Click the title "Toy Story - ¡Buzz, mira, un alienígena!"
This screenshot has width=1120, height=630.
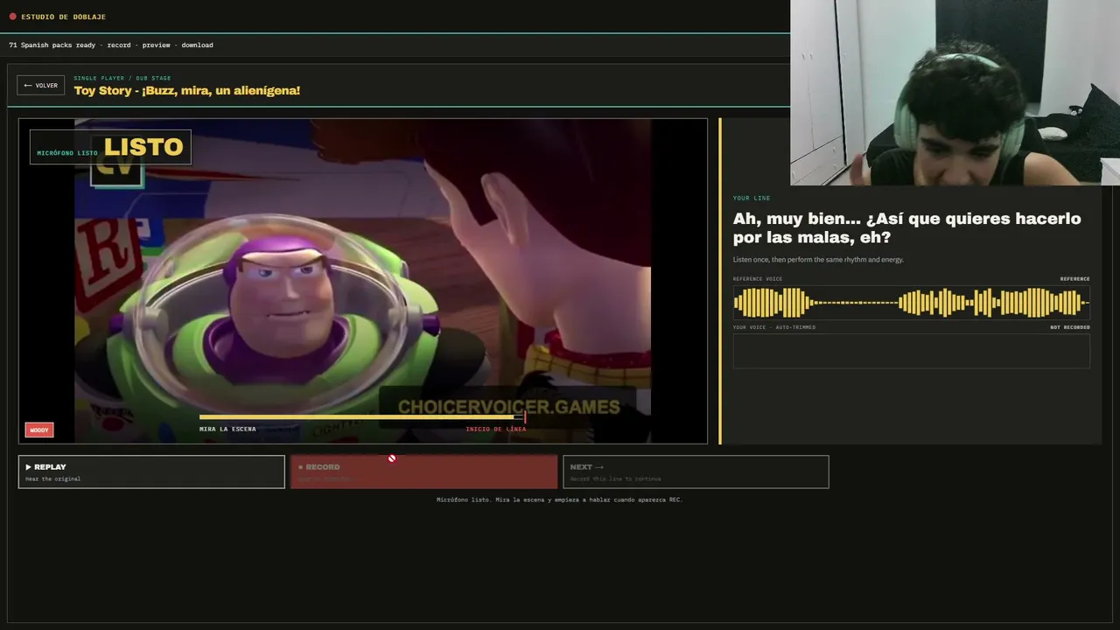[x=187, y=90]
